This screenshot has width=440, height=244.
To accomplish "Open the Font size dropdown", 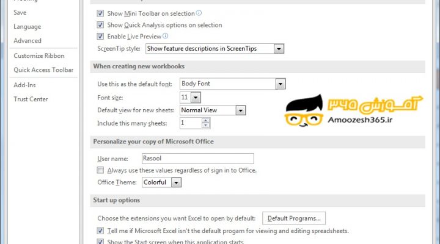I will pyautogui.click(x=196, y=98).
